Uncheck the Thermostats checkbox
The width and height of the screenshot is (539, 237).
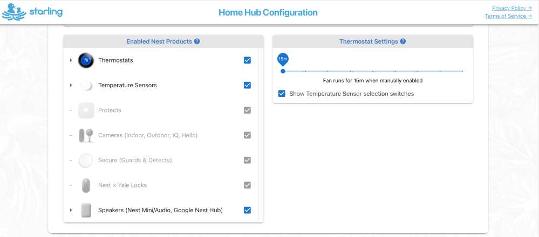247,60
